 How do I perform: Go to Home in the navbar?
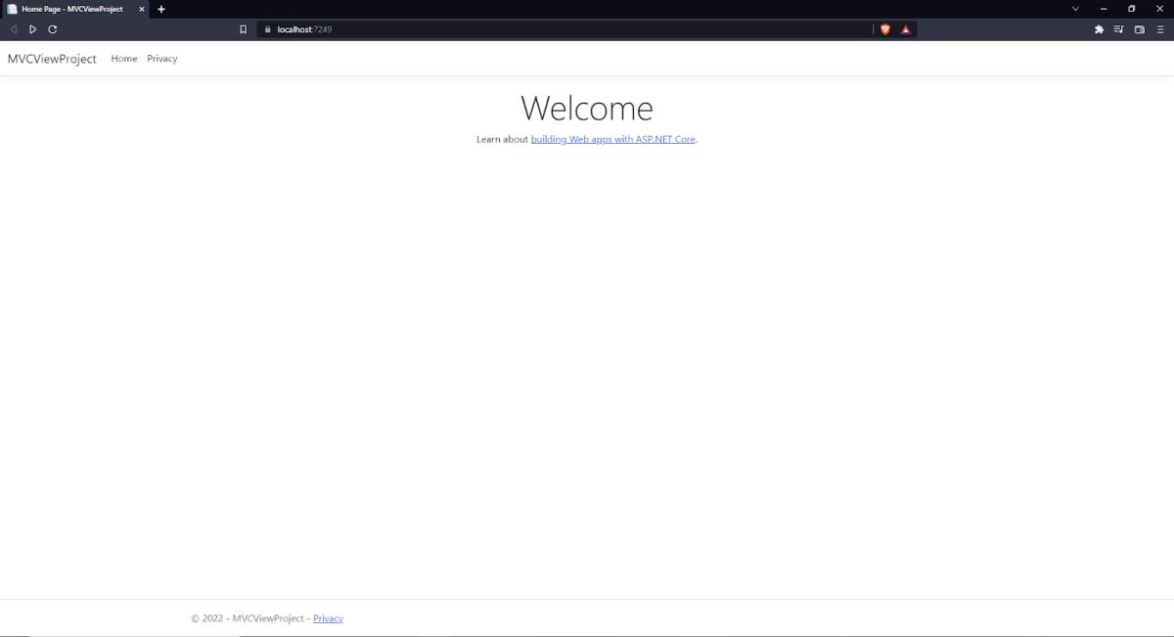click(x=124, y=59)
